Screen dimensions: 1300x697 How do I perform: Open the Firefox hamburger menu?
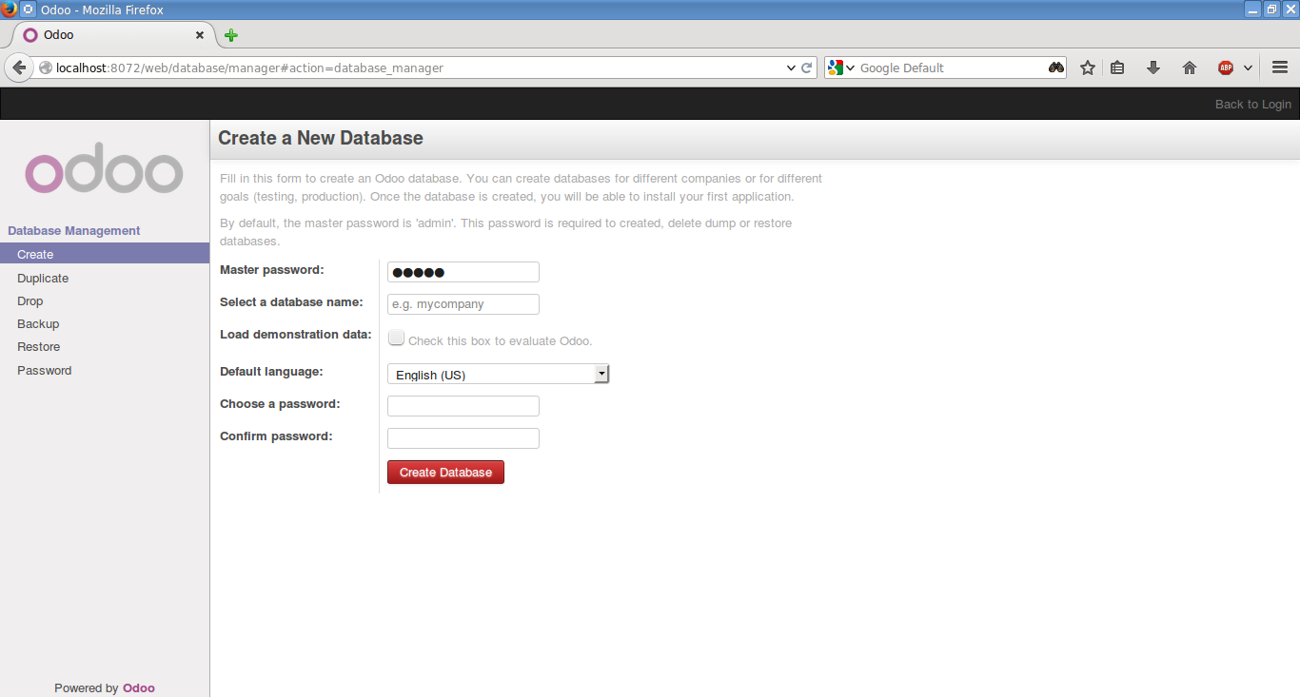pyautogui.click(x=1280, y=68)
